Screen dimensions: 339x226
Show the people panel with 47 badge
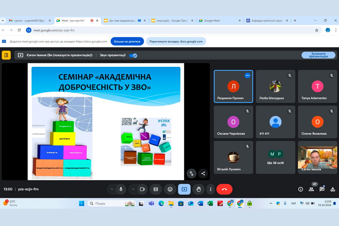pyautogui.click(x=312, y=189)
